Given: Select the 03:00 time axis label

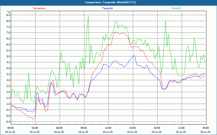Looking at the screenshot, I should pyautogui.click(x=35, y=128).
